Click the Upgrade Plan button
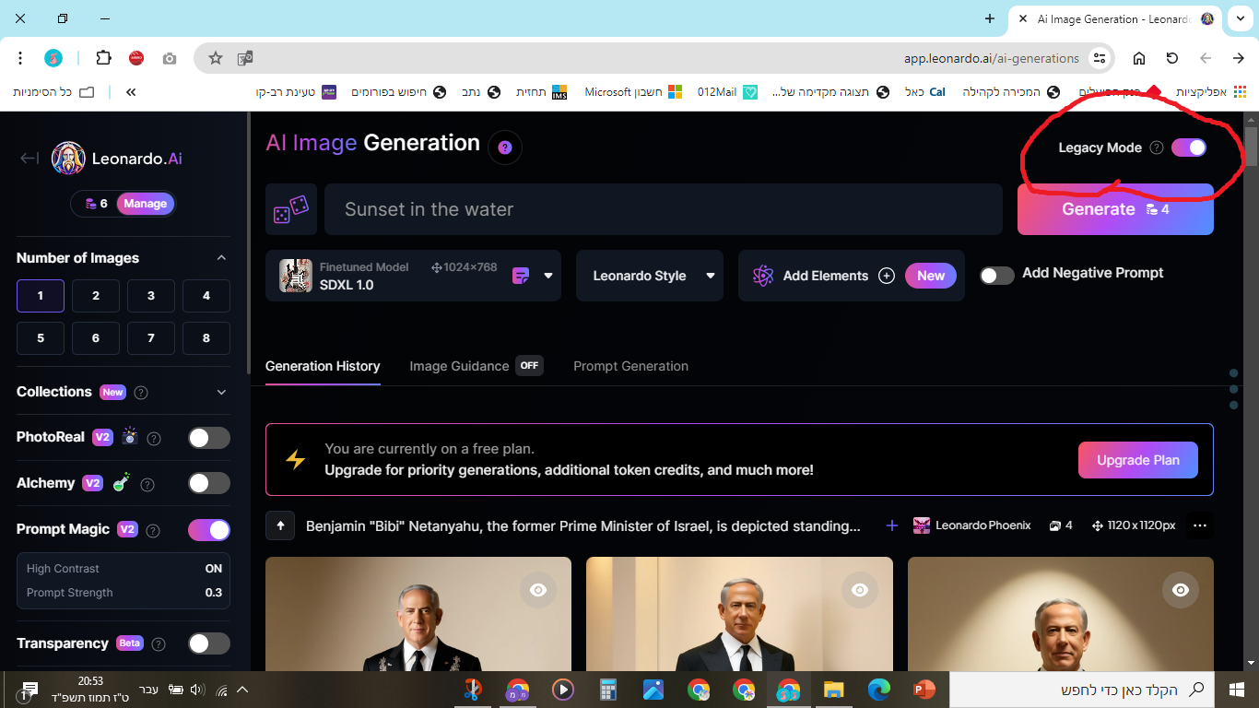Viewport: 1259px width, 708px height. click(1137, 460)
